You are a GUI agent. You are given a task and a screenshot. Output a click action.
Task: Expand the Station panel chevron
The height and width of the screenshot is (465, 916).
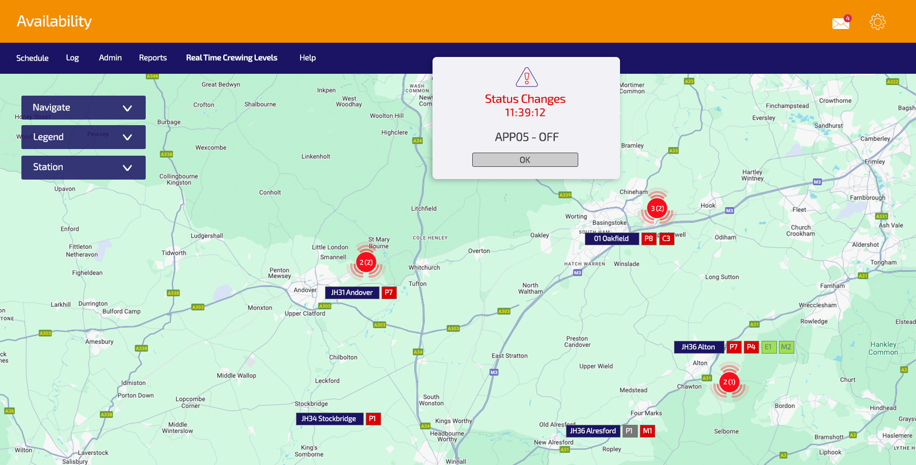tap(127, 167)
